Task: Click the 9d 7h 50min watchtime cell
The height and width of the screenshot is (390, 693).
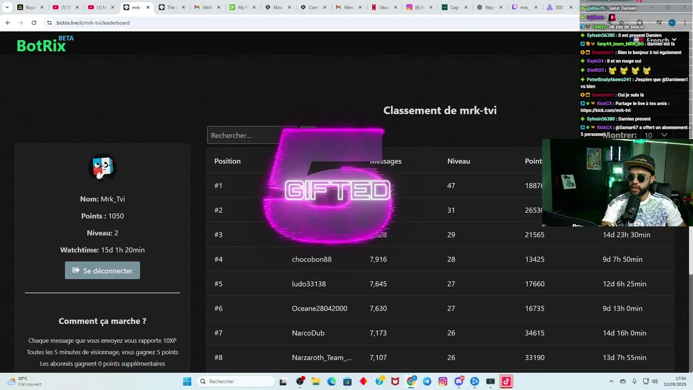Action: pyautogui.click(x=623, y=259)
